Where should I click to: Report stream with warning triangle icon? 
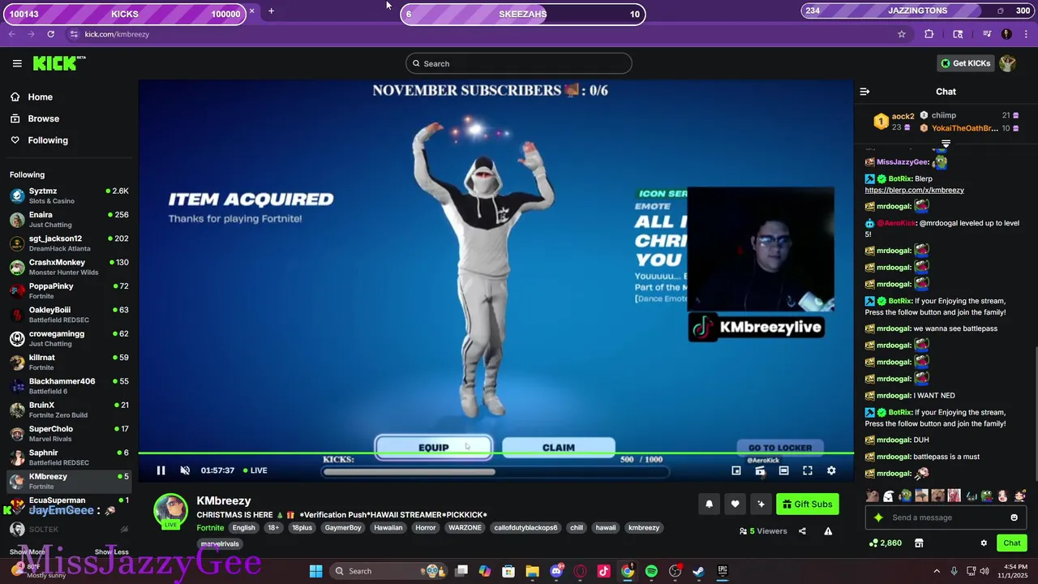828,531
